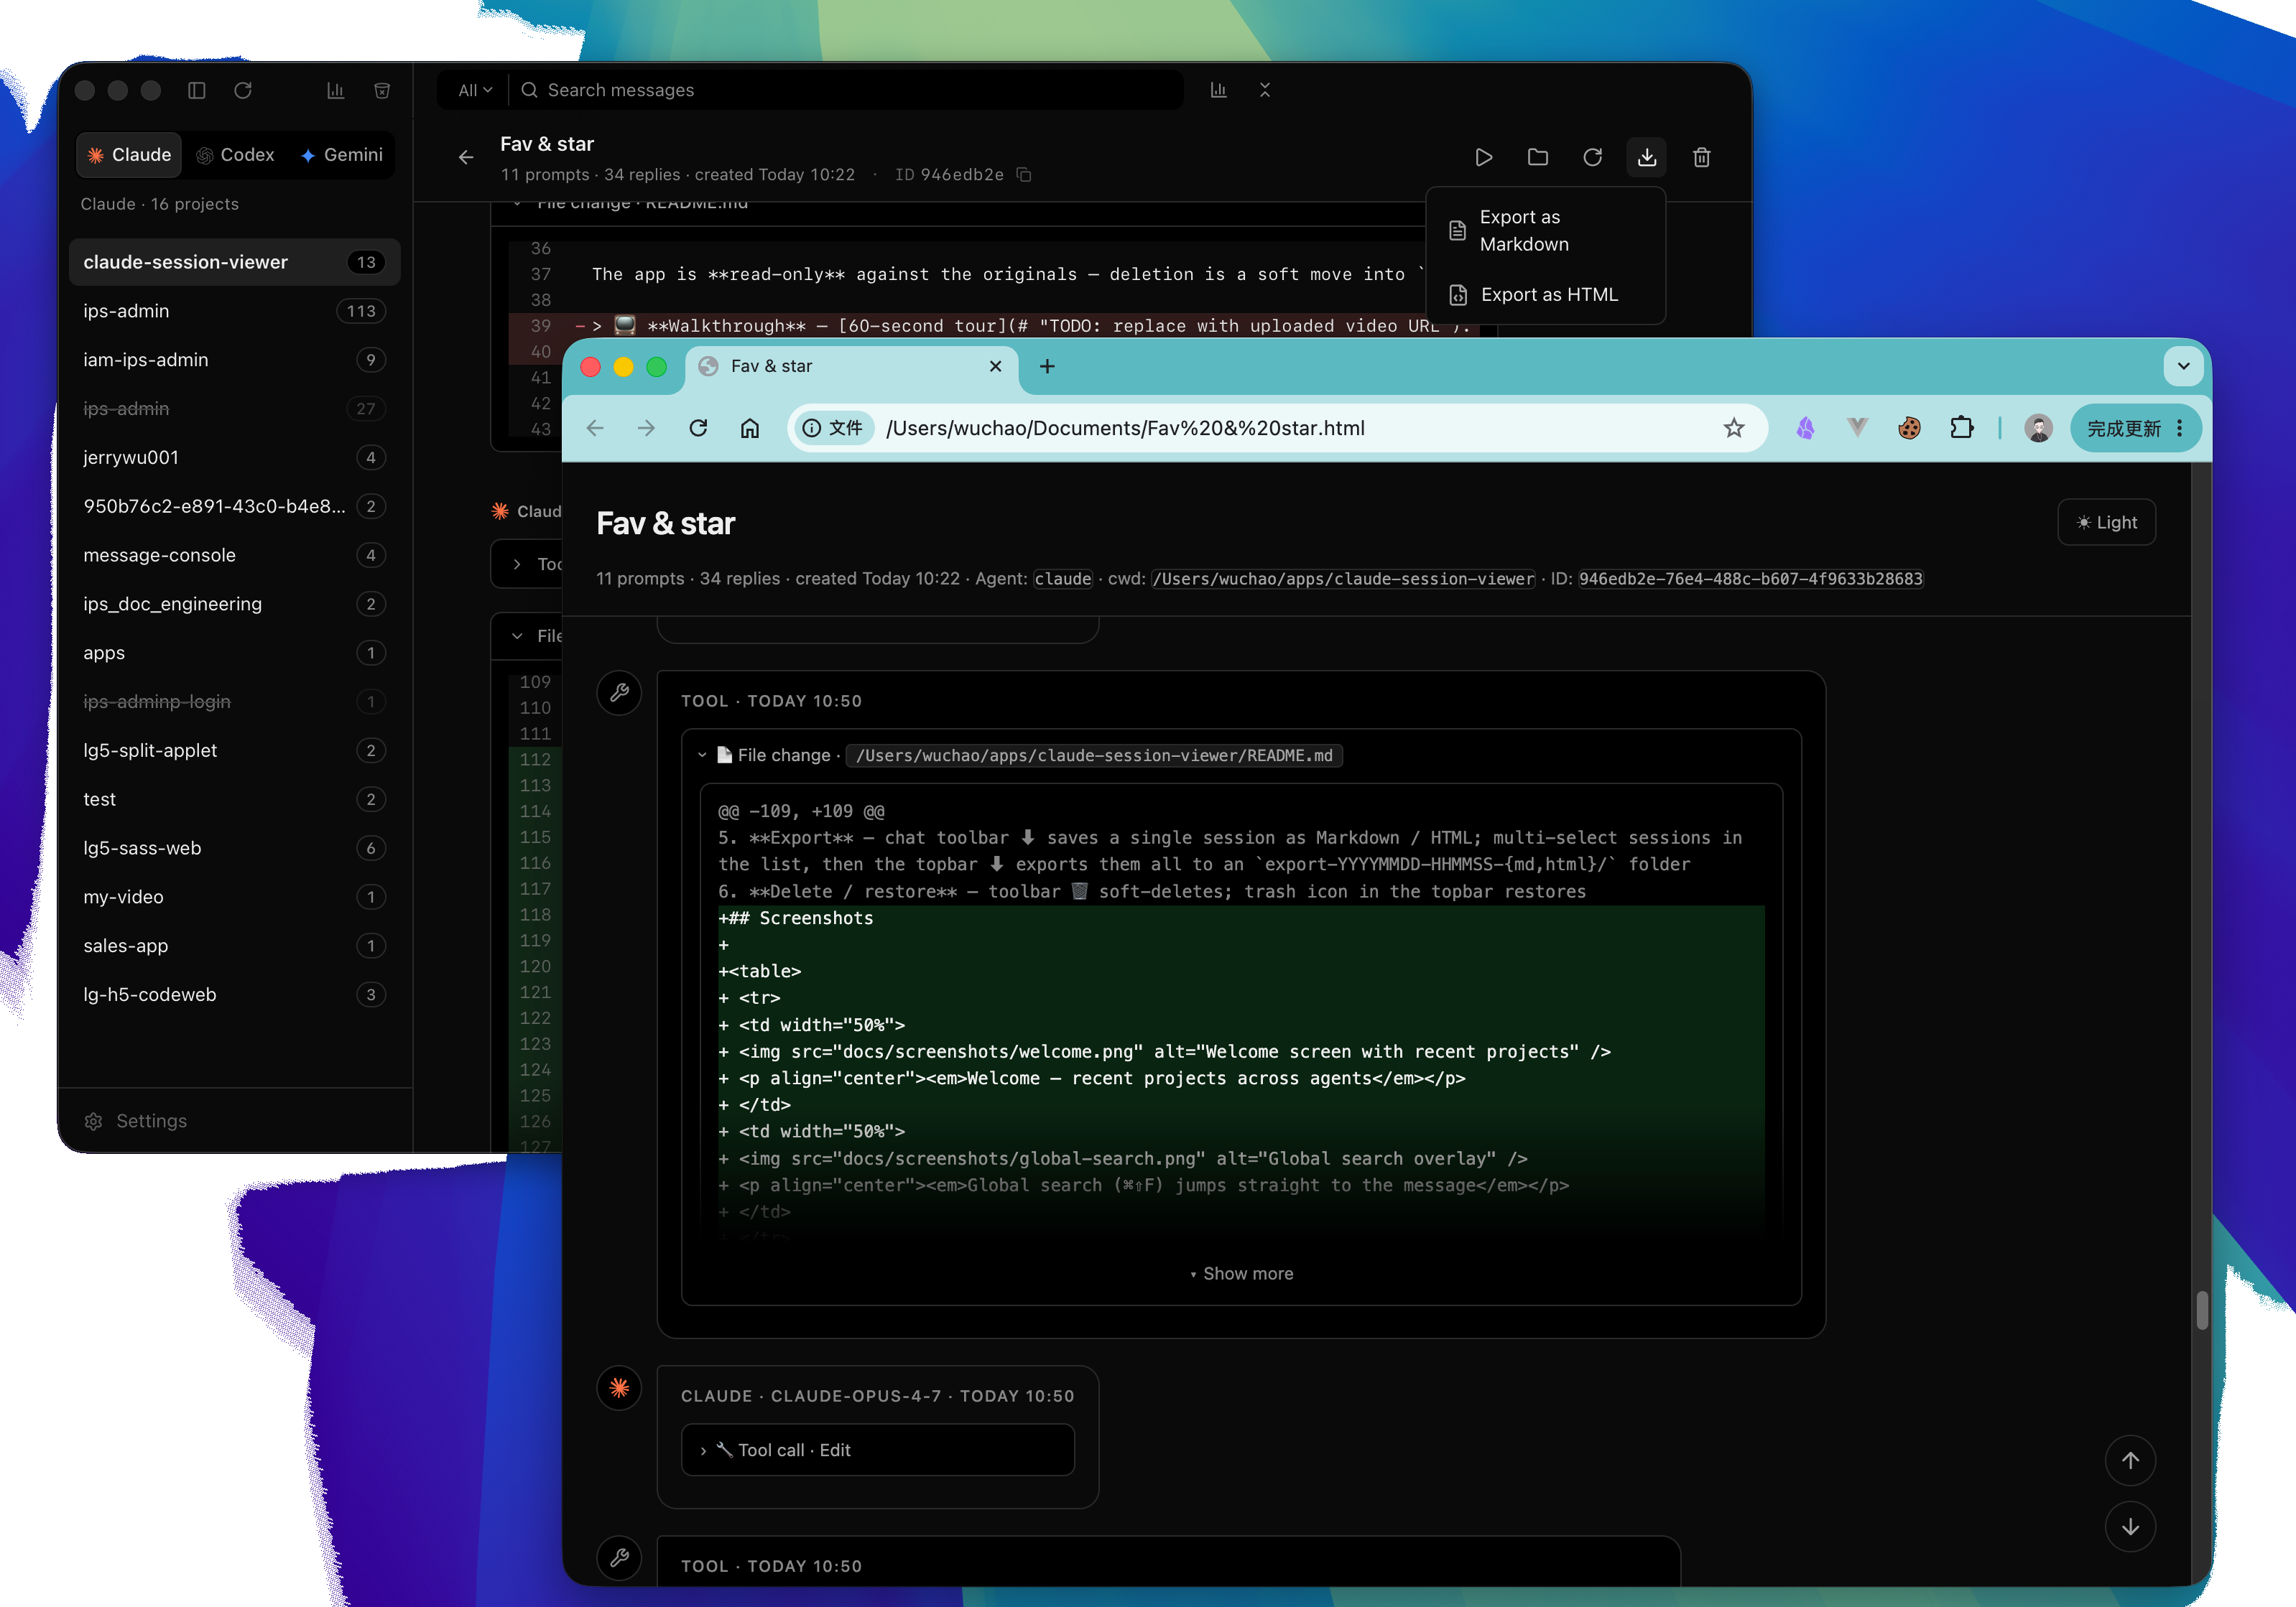Click the browser address bar URL

pyautogui.click(x=1125, y=428)
